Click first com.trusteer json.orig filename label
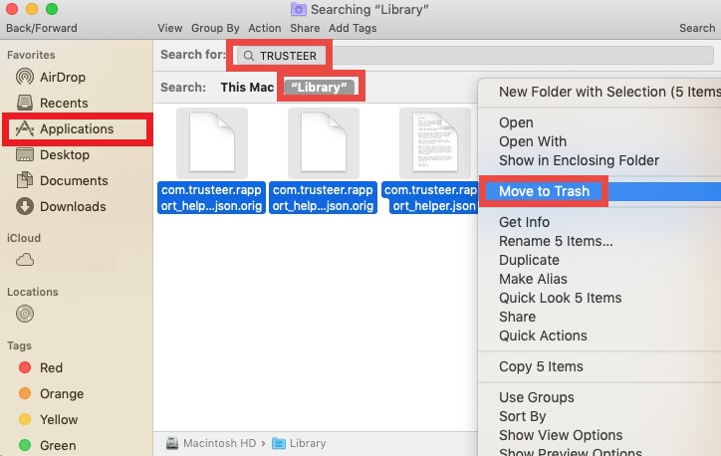Viewport: 721px width, 456px height. 211,198
